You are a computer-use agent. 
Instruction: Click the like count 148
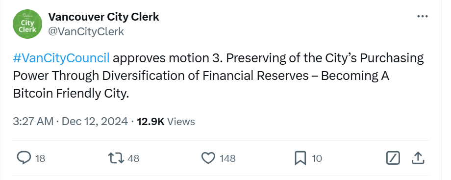[227, 158]
